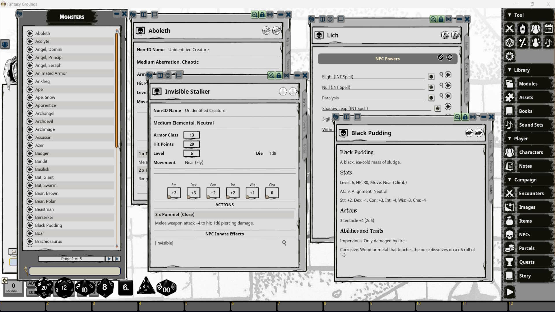
Task: Select the d20 dice icon in Tool panel
Action: [x=510, y=42]
